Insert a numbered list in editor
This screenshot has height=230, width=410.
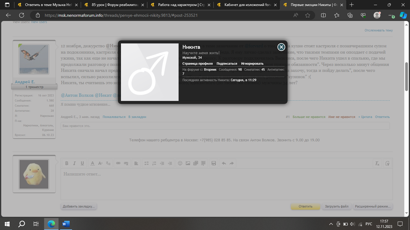click(x=154, y=163)
